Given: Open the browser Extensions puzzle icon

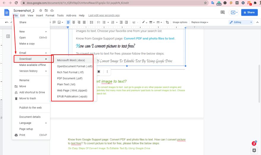Looking at the screenshot, I should [x=255, y=3].
